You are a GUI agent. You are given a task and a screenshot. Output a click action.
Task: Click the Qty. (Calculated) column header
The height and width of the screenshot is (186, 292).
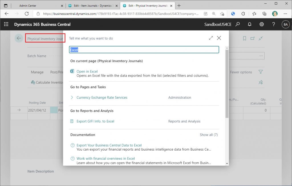tap(258, 101)
